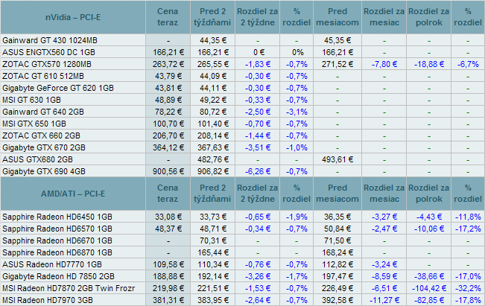This screenshot has height=306, width=485.
Task: Select the nVidia – PCI-E header cell
Action: [x=73, y=17]
